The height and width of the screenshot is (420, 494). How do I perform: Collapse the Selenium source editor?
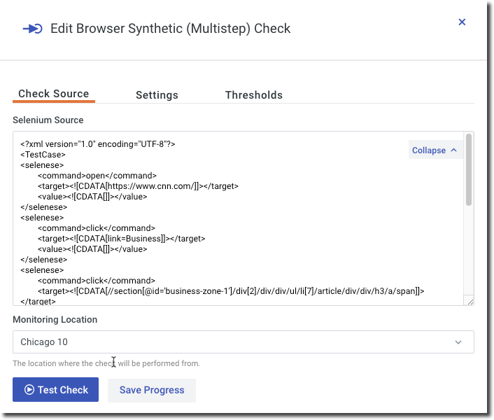pyautogui.click(x=429, y=150)
